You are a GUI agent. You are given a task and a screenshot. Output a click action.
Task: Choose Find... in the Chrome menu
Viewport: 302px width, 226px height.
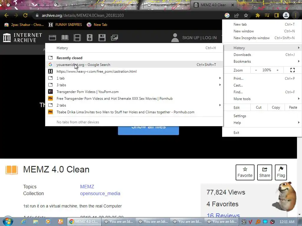click(262, 92)
